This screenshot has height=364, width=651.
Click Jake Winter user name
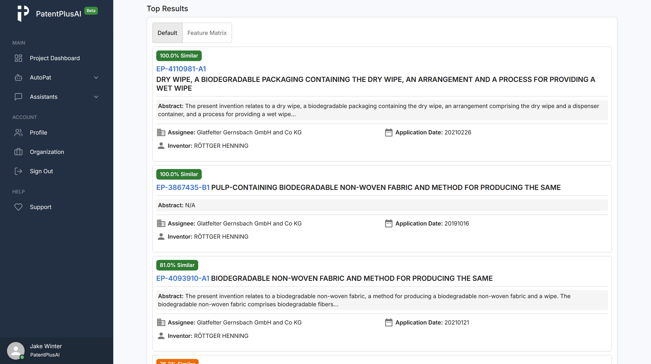point(46,346)
